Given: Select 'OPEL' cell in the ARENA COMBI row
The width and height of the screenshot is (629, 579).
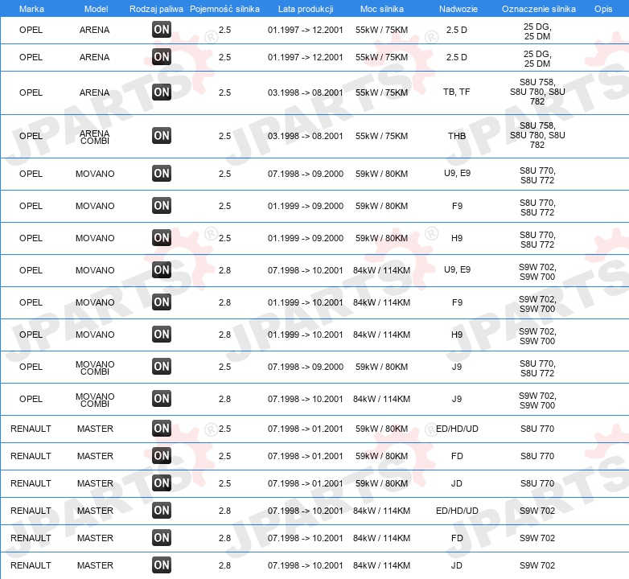Looking at the screenshot, I should [x=31, y=136].
